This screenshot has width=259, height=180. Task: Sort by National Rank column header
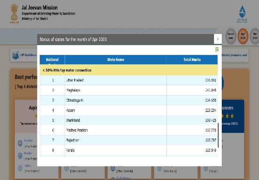coord(52,60)
